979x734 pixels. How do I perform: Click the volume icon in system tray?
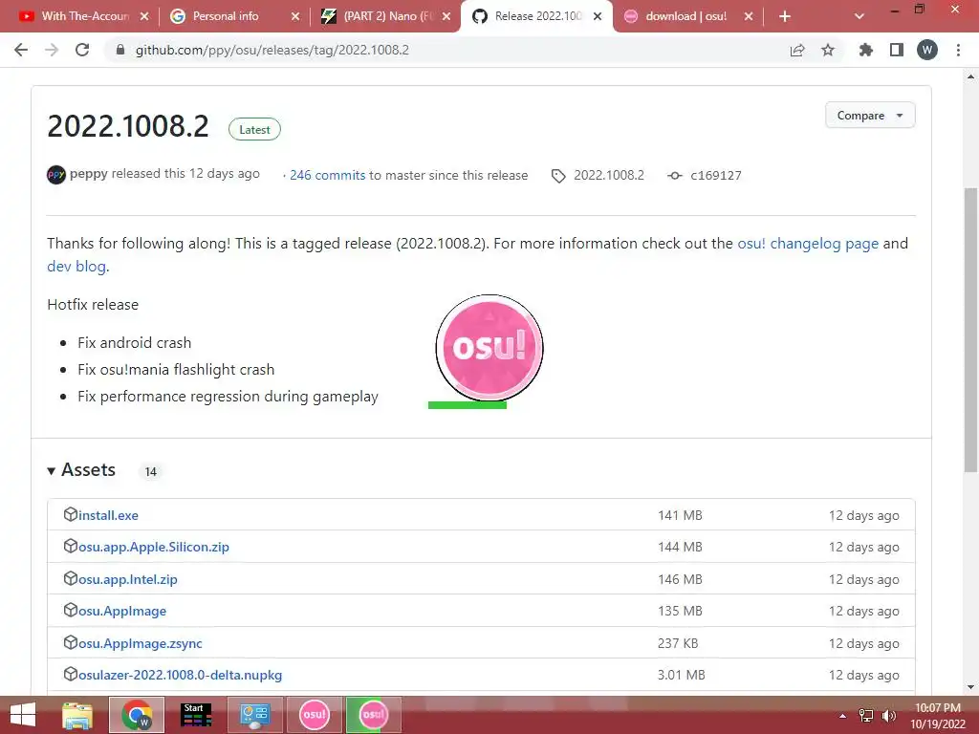point(888,716)
